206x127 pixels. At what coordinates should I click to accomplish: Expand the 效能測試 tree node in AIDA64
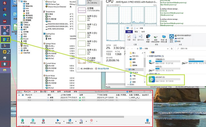(19, 53)
